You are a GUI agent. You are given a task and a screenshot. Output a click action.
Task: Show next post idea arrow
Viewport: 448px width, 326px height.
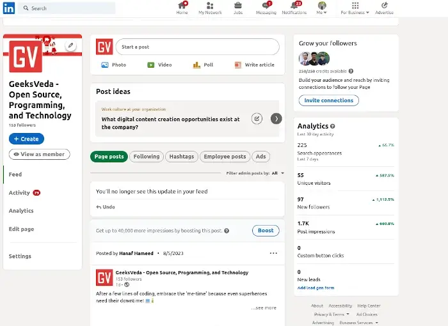click(x=276, y=118)
